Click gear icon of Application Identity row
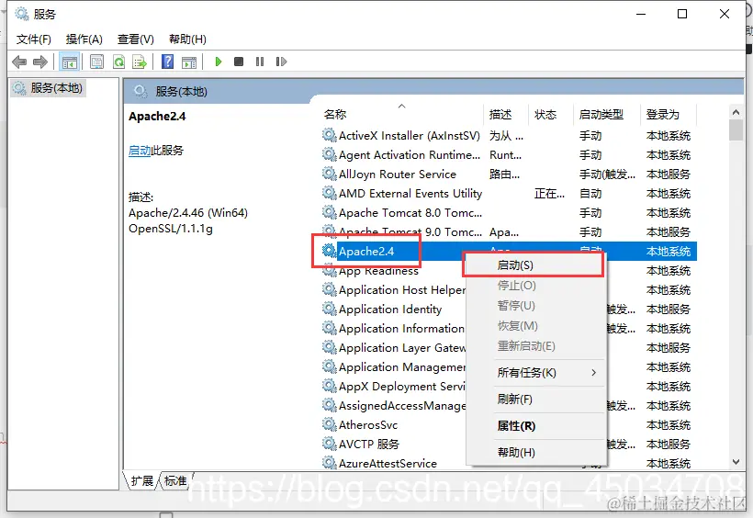The width and height of the screenshot is (753, 518). click(329, 309)
